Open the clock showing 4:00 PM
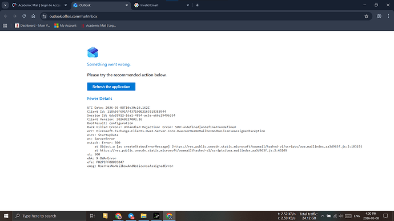 371,216
